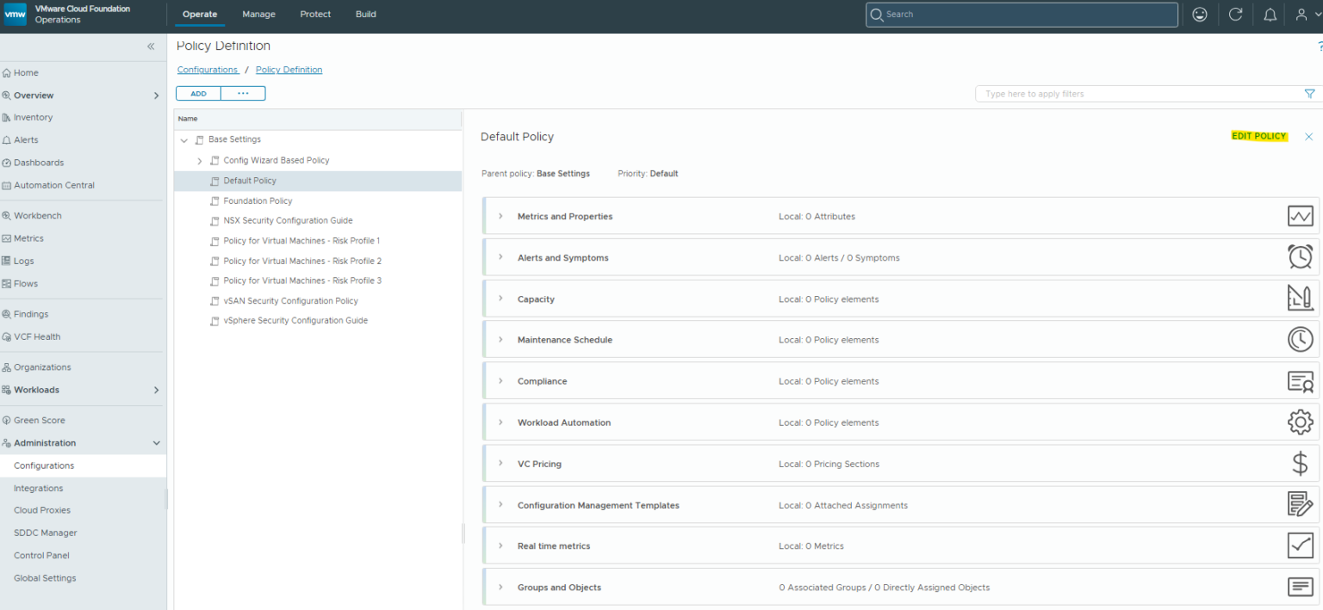Open Flows in sidebar
The height and width of the screenshot is (610, 1323).
click(x=25, y=283)
